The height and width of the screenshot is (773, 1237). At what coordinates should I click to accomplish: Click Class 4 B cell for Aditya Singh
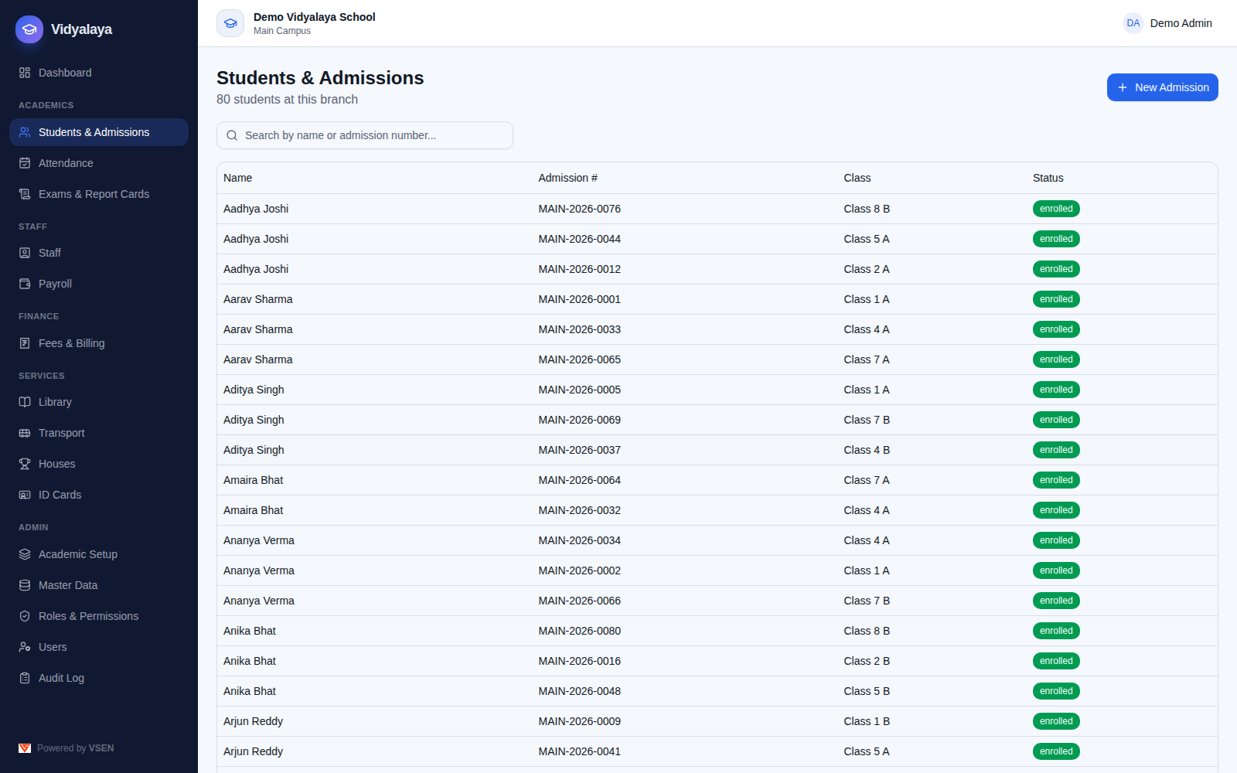(x=867, y=450)
